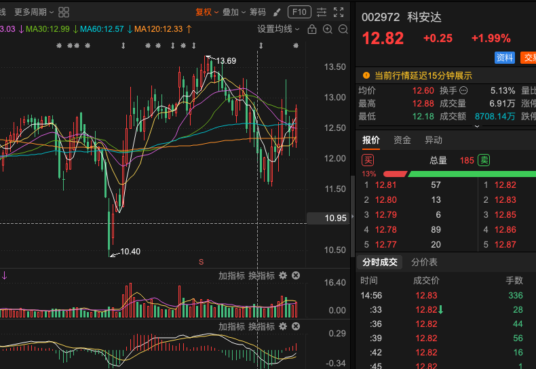Switch to the 报价 tab

(x=371, y=140)
